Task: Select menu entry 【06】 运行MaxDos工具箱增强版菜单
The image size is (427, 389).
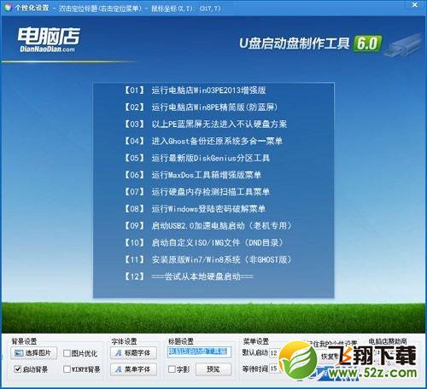Action: [x=192, y=175]
